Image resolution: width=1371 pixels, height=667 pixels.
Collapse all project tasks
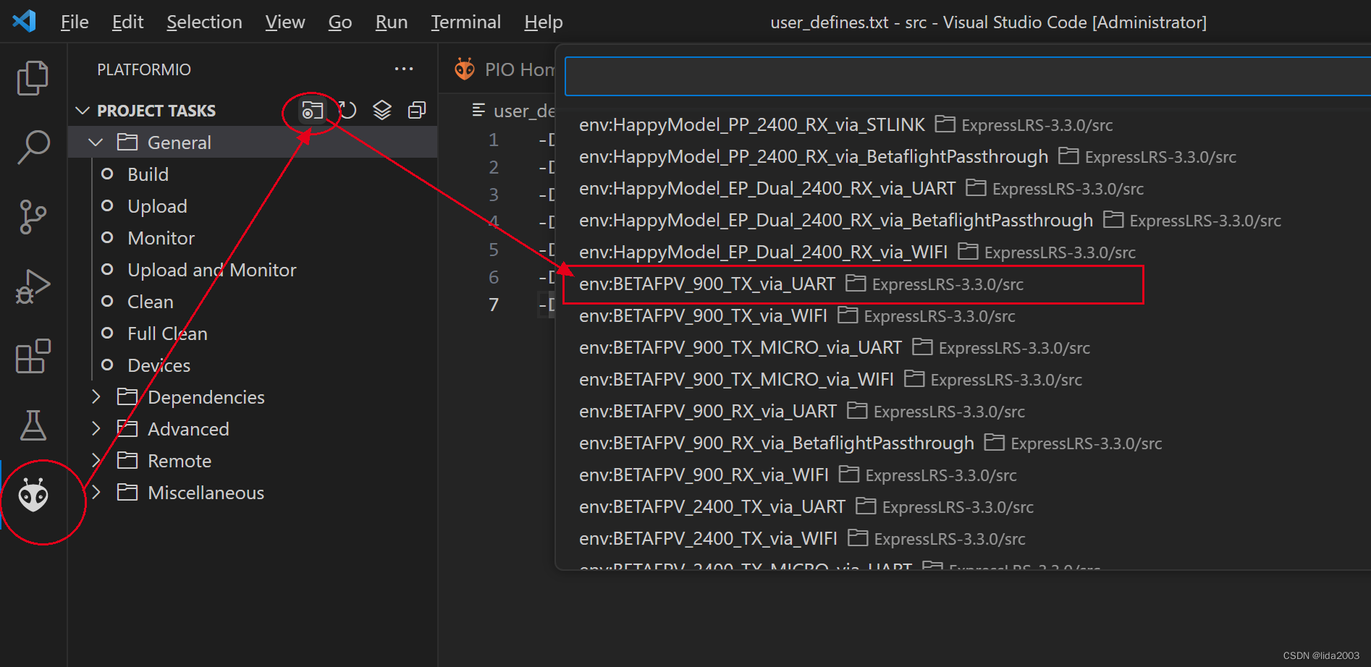[417, 111]
